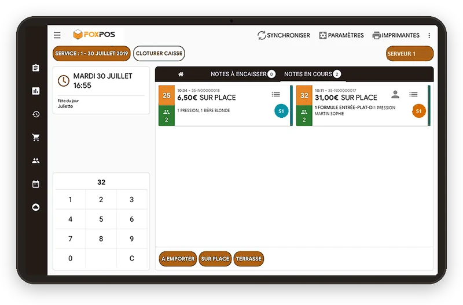Click the MARTIN SOPHIE customer name
Screen dimensions: 463x305
point(329,113)
